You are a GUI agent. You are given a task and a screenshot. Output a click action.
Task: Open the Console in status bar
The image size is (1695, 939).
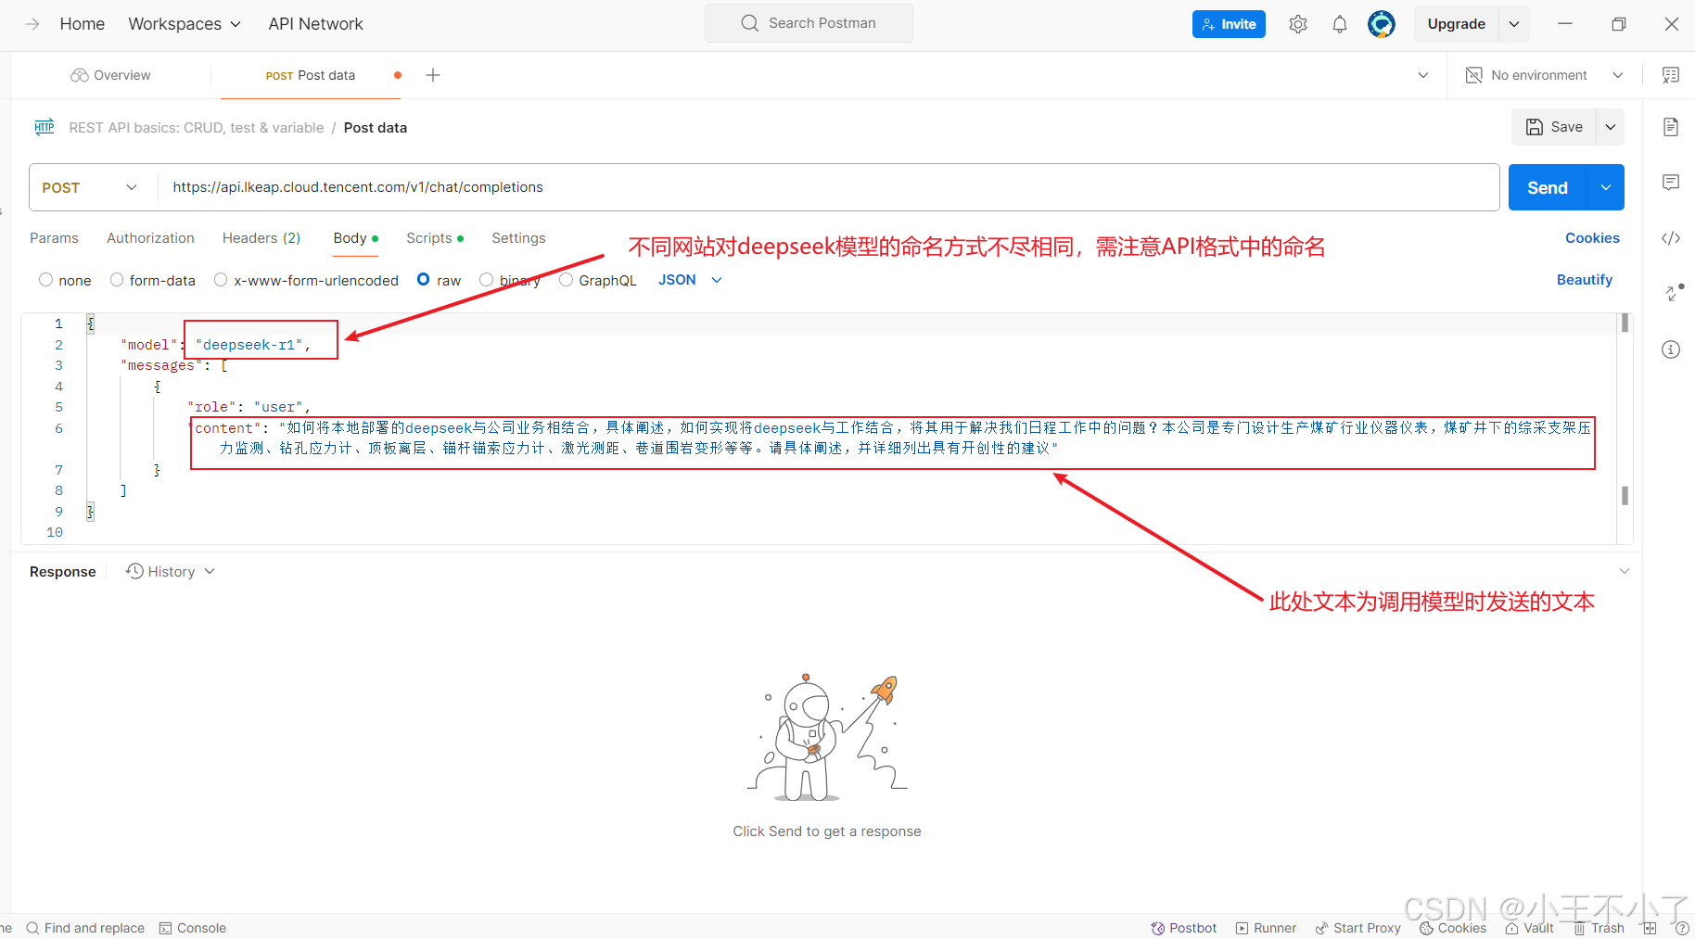click(193, 928)
